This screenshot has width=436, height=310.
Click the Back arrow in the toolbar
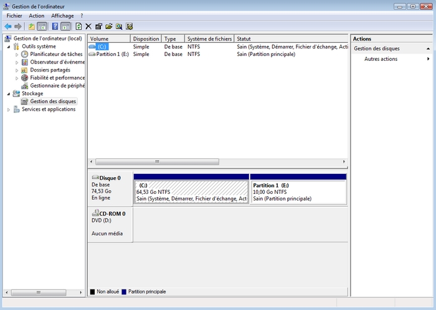[x=7, y=26]
